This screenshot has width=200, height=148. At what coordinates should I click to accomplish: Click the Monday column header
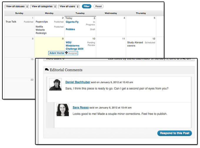[x=49, y=13]
